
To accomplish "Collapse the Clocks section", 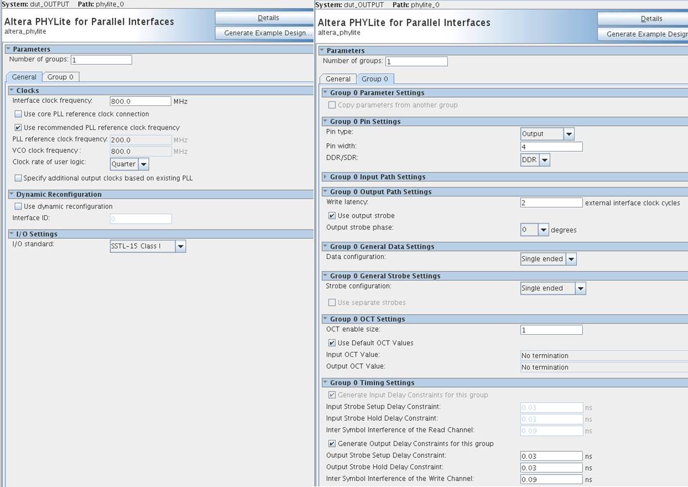I will click(12, 90).
